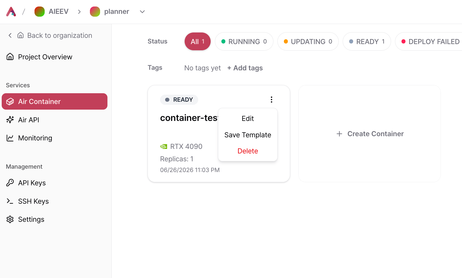
Task: Click the three-dot menu on container card
Action: pyautogui.click(x=271, y=99)
